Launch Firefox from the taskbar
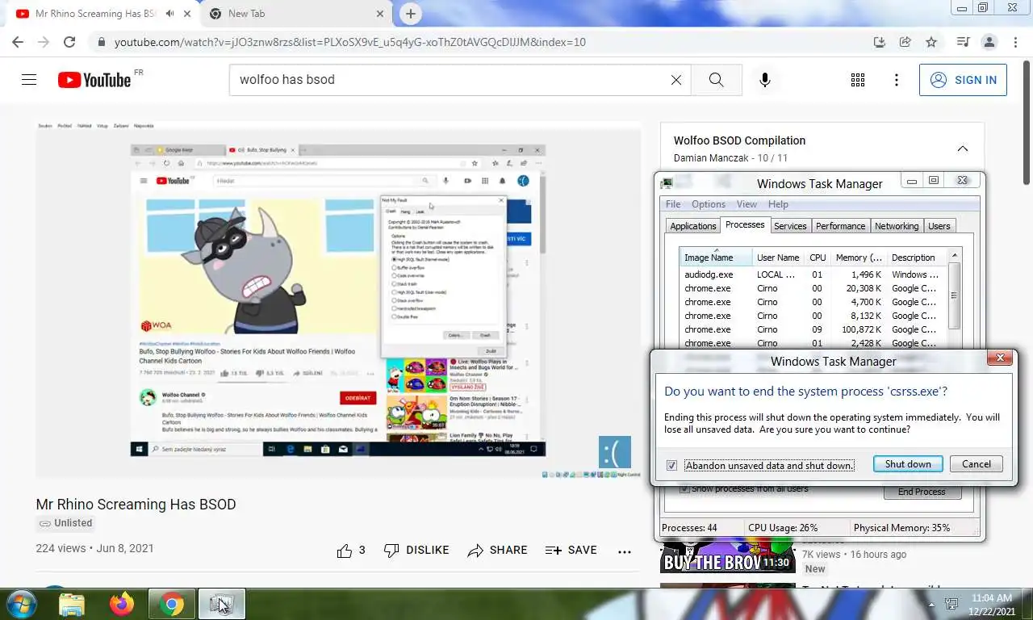 coord(122,604)
